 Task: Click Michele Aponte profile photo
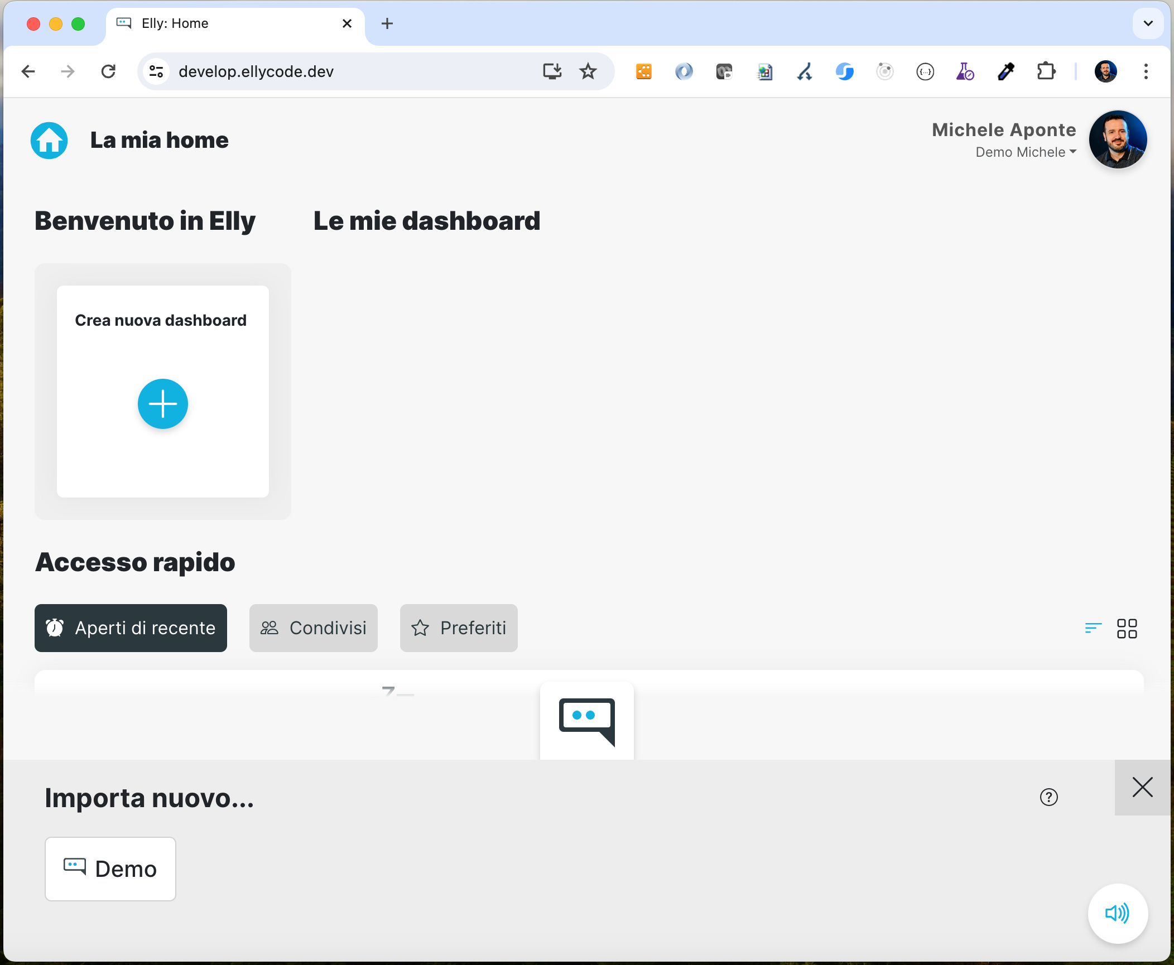1118,139
